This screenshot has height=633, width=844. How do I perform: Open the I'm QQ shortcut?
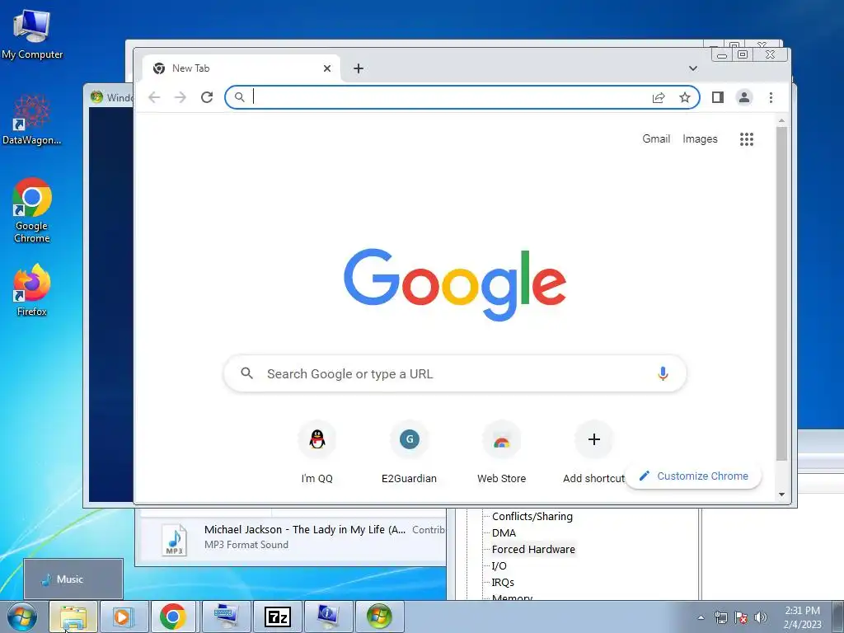pos(317,452)
